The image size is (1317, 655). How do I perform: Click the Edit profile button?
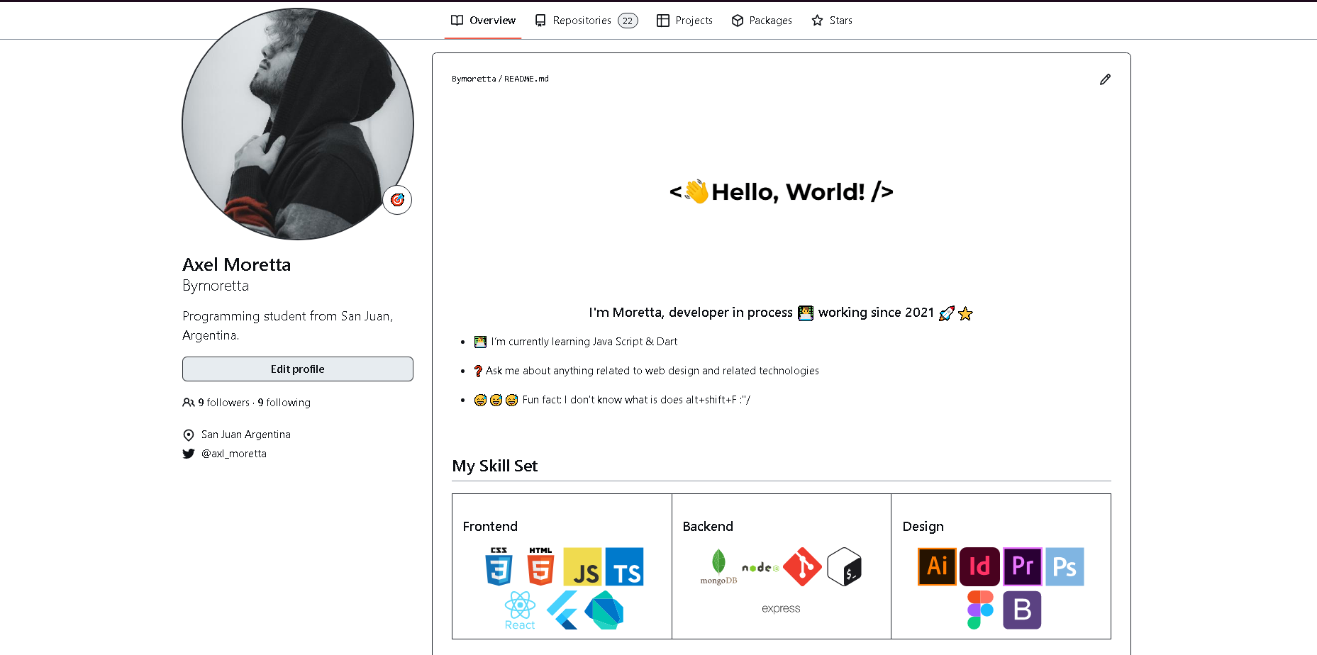click(298, 369)
